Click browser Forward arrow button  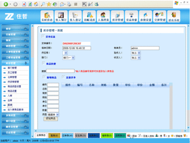(x=16, y=4)
